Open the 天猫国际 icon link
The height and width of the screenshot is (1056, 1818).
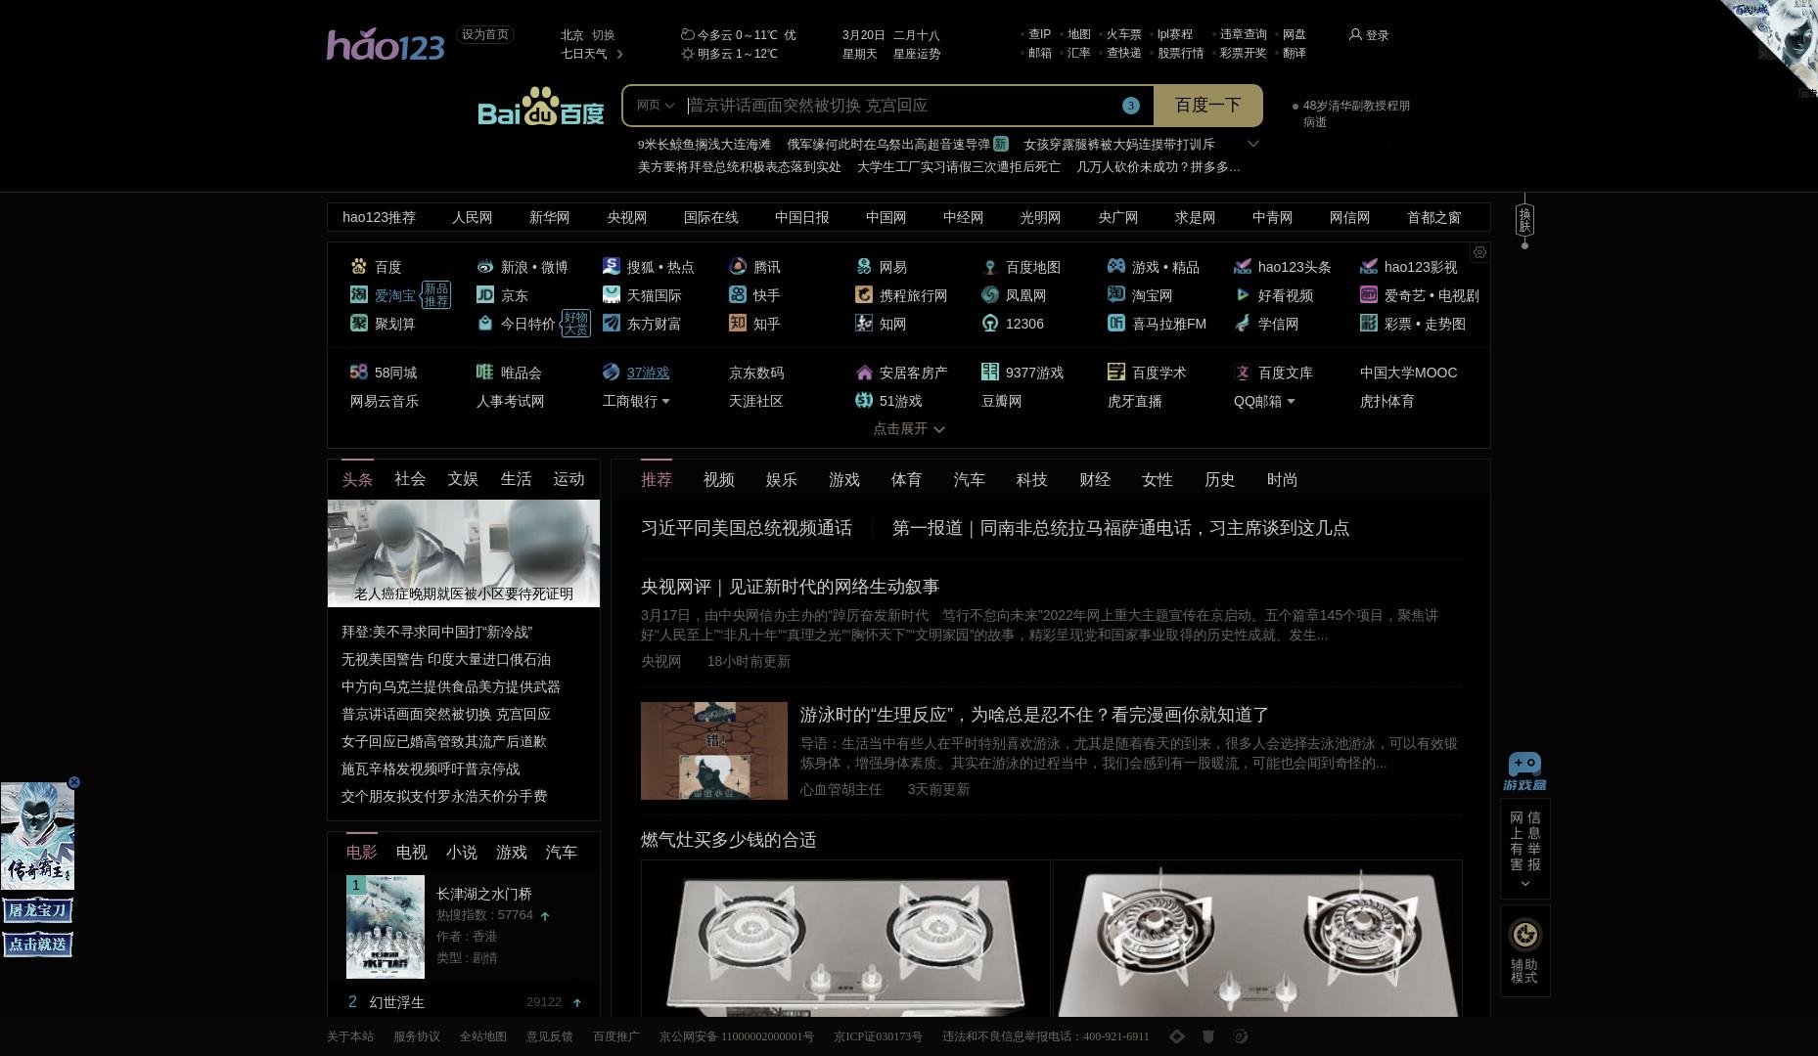coord(612,294)
